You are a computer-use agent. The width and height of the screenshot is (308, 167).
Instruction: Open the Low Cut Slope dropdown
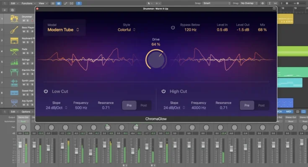[57, 108]
